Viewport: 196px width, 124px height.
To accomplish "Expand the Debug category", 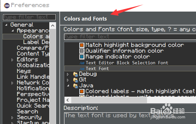I will (x=68, y=75).
